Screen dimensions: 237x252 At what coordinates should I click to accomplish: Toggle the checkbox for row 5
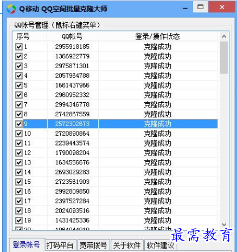(x=19, y=85)
